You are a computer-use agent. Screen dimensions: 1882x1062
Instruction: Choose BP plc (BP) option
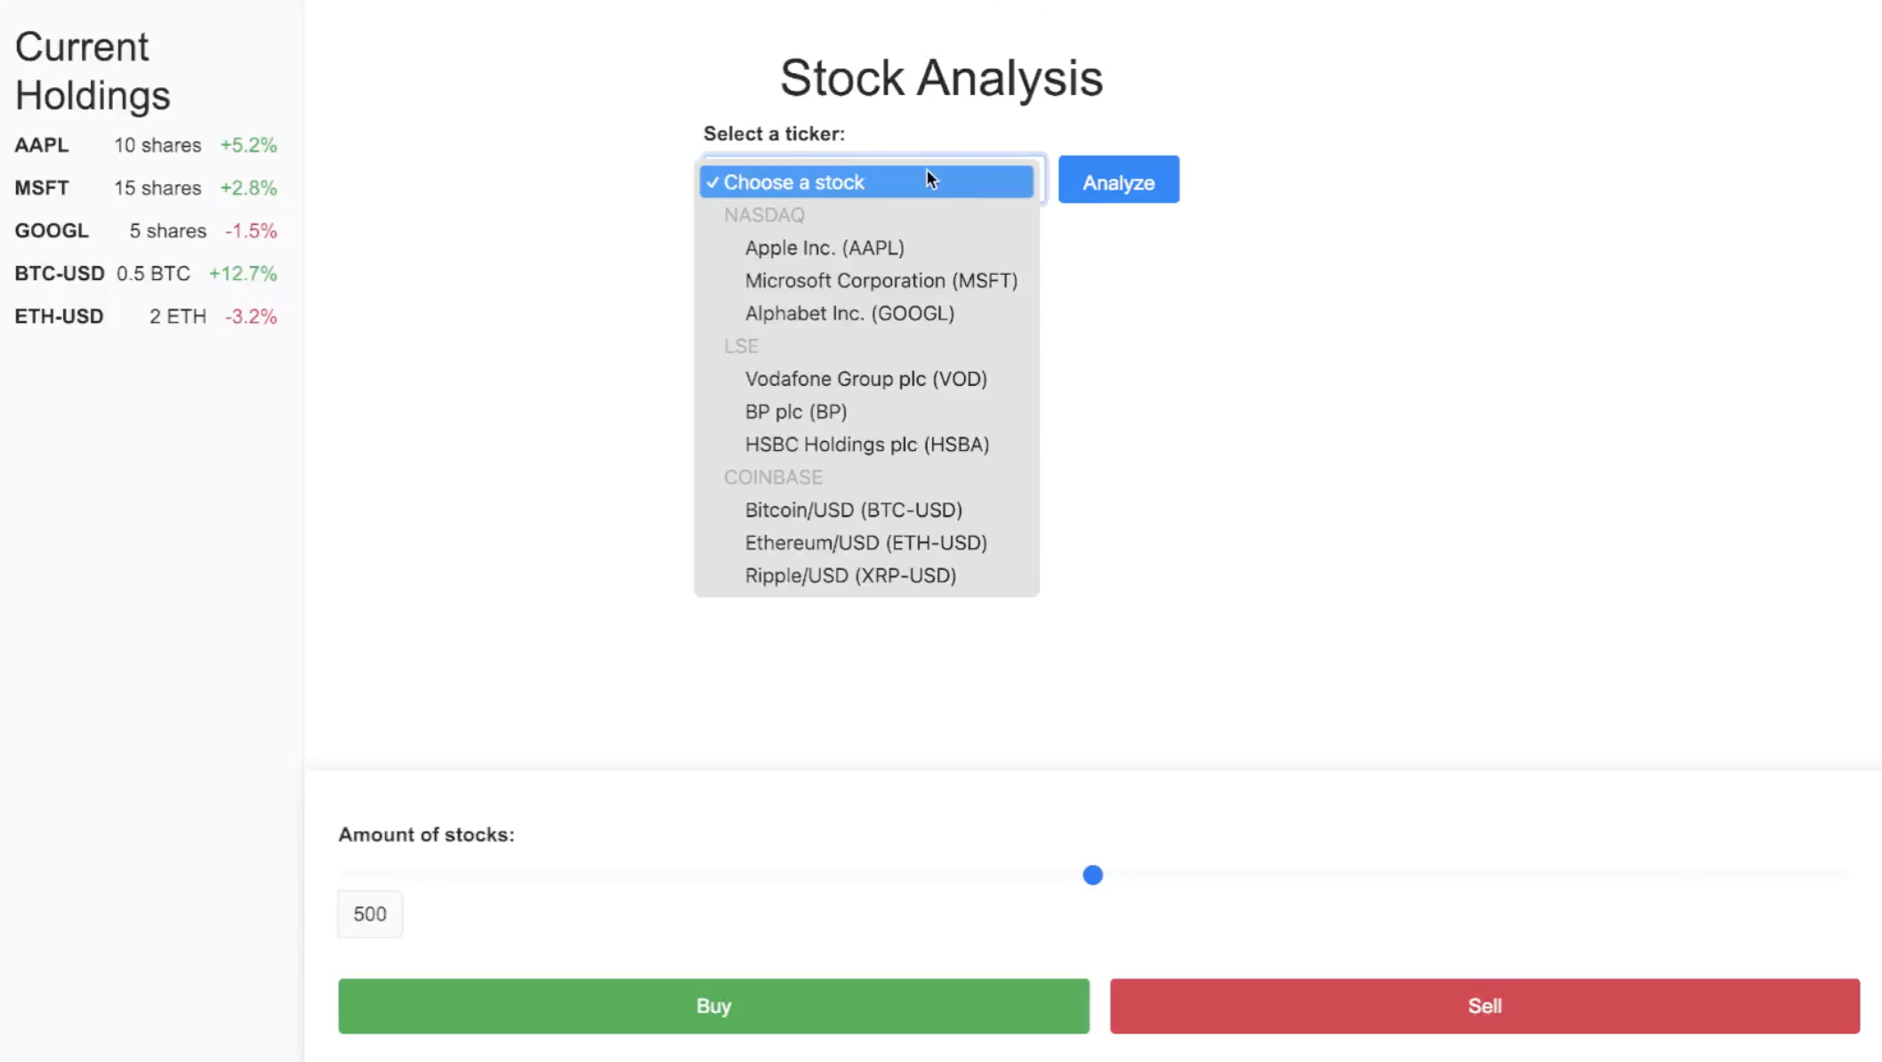tap(795, 412)
